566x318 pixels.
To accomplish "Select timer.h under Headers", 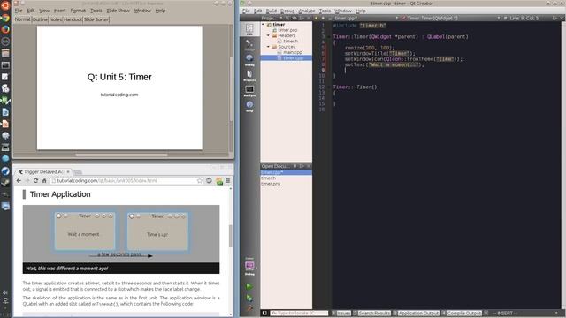I will [291, 42].
